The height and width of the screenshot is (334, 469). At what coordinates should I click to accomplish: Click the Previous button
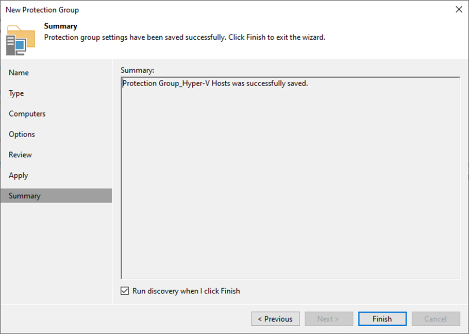click(x=275, y=319)
